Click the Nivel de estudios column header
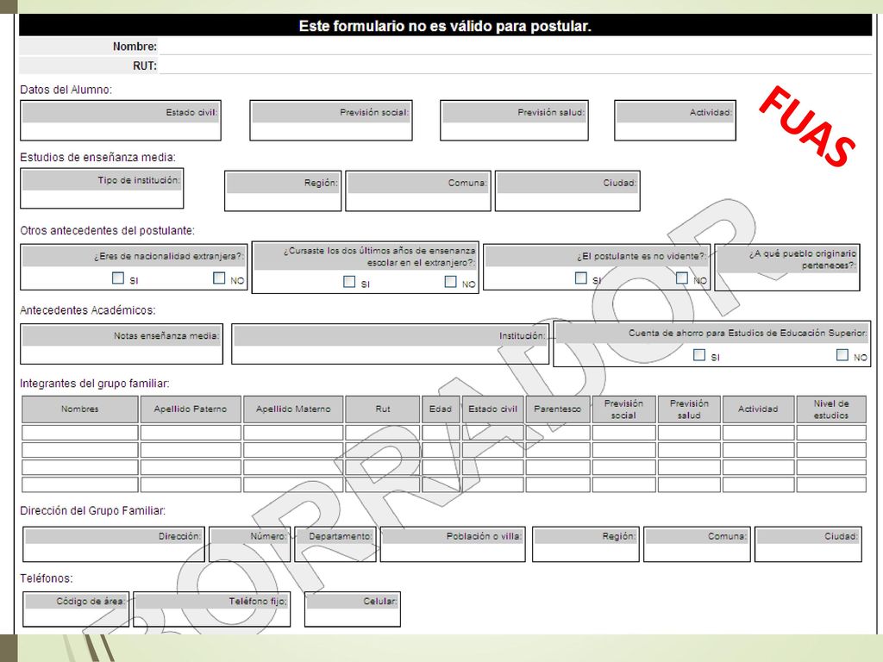The height and width of the screenshot is (662, 883). pyautogui.click(x=831, y=409)
